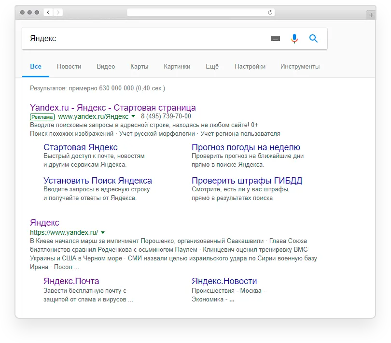Open the Ещё menu
391x343 pixels.
(x=212, y=66)
